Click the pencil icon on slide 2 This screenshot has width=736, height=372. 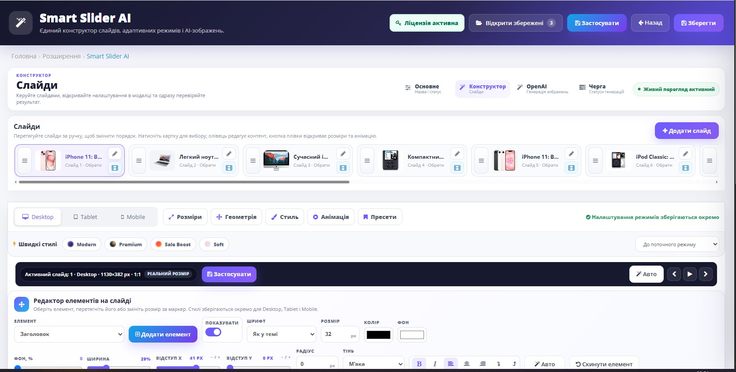229,153
